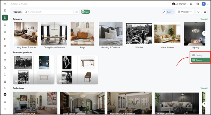The height and width of the screenshot is (115, 211).
Task: Open the Wall Art category
Action: point(139,35)
